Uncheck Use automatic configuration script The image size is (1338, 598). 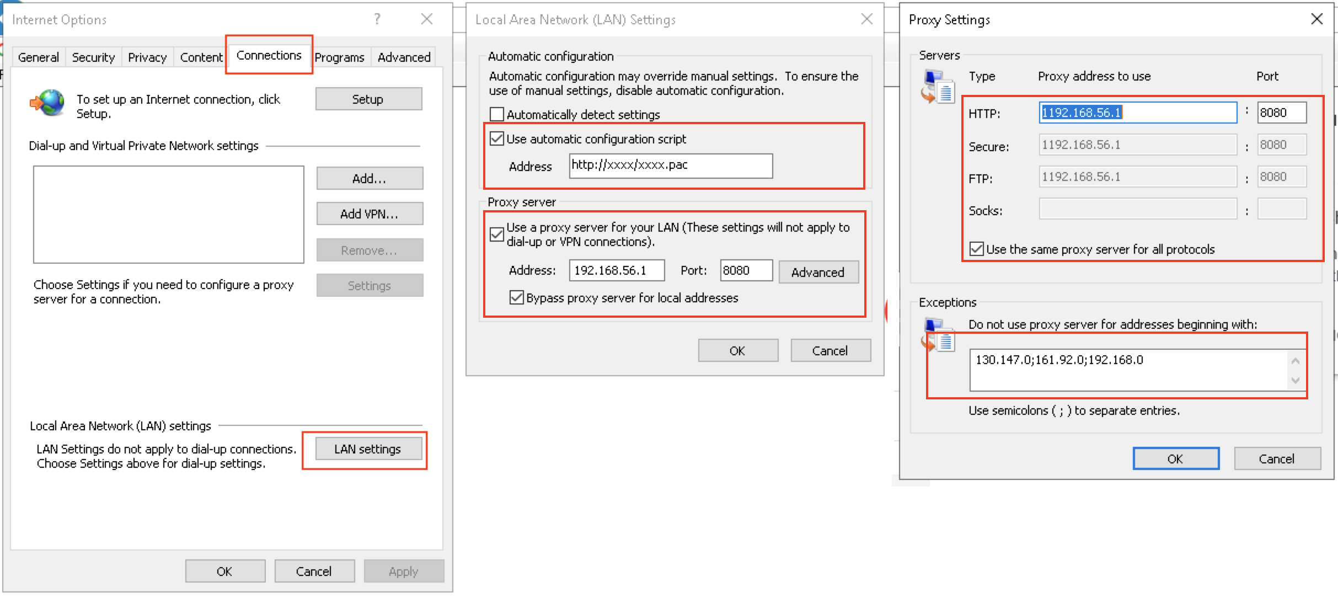pyautogui.click(x=497, y=138)
